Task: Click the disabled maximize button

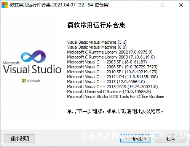Action: (163, 5)
